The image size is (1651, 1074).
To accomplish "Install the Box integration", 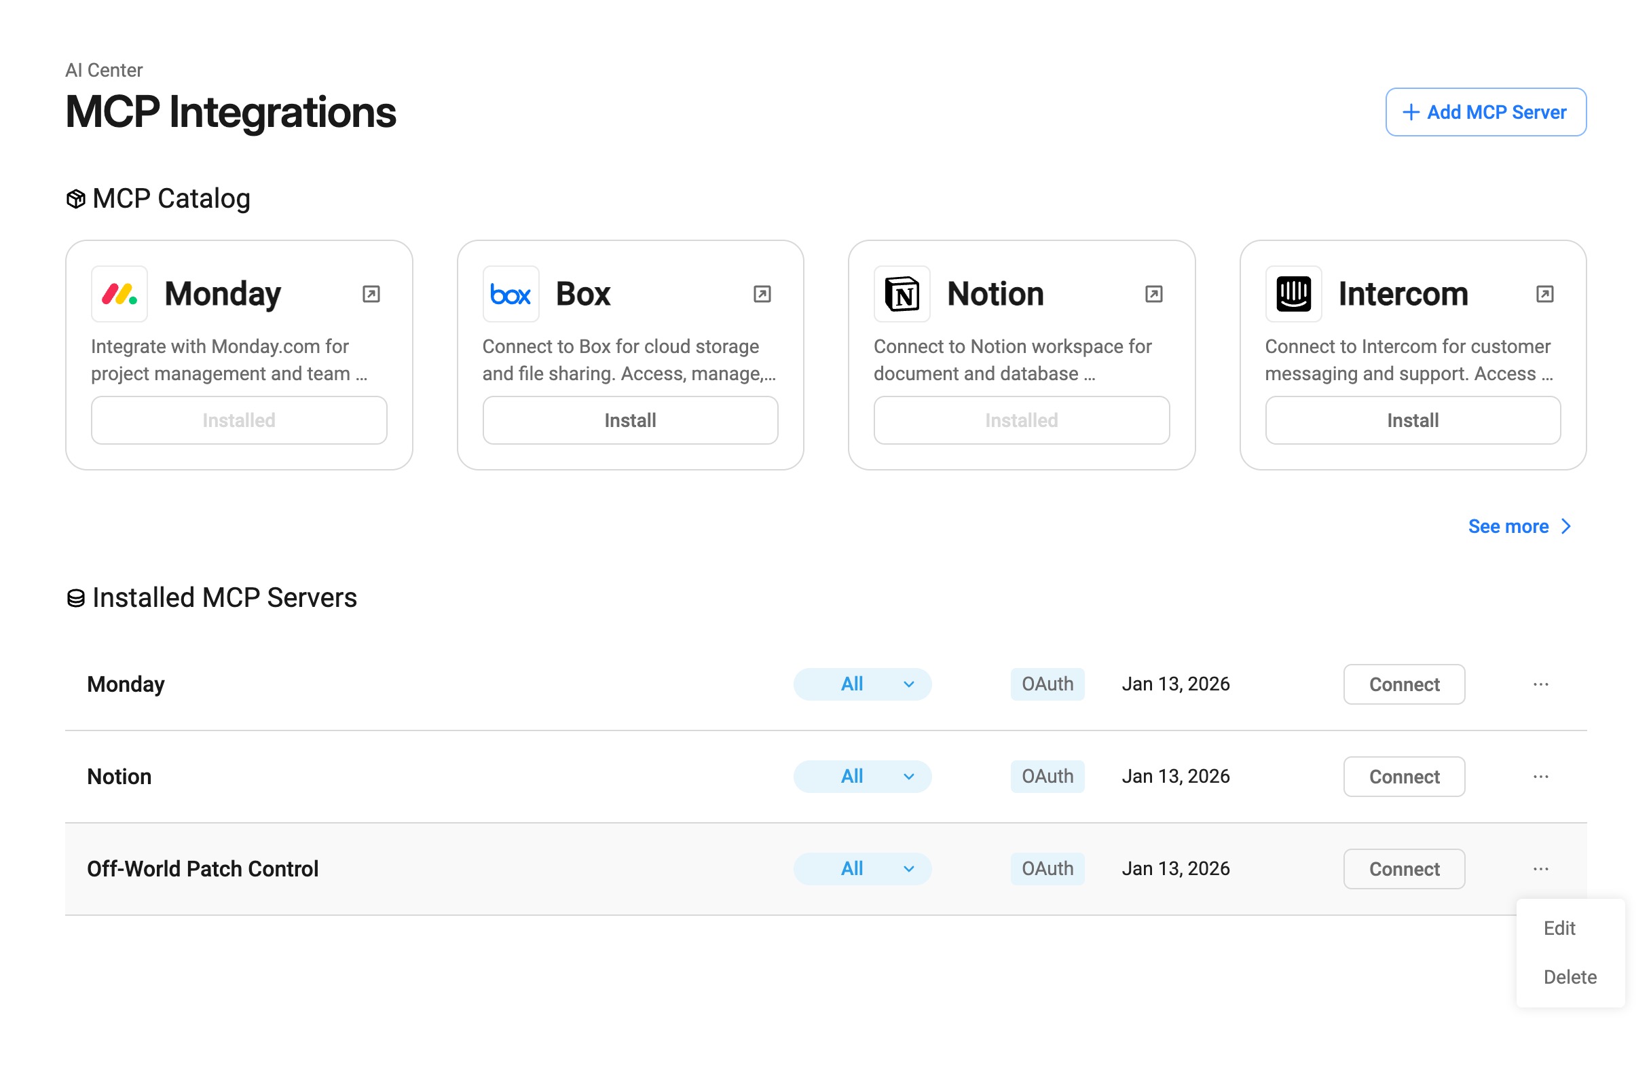I will 630,420.
